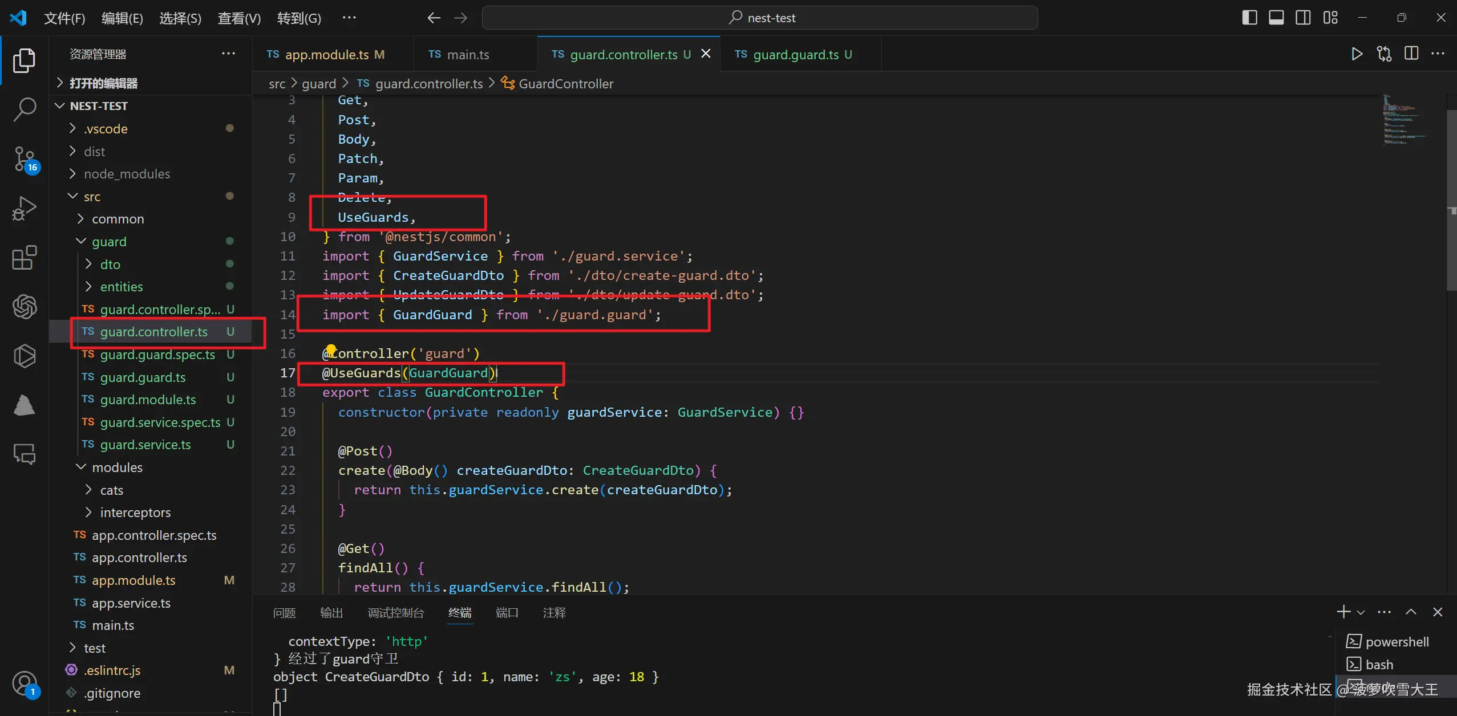The height and width of the screenshot is (716, 1457).
Task: Switch to the guard.guard.ts tab
Action: [795, 55]
